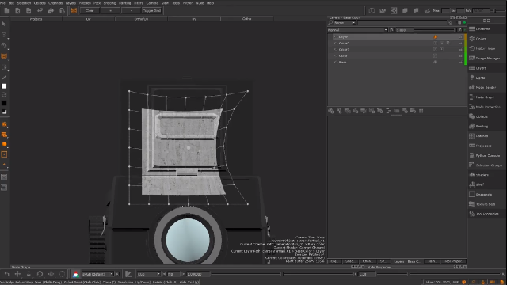Click the first add-layer icon below layer list

point(331,111)
